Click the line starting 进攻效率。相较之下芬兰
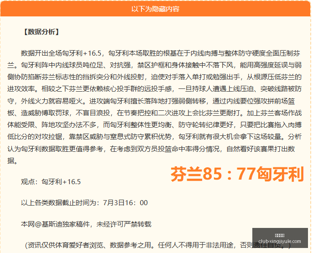 click(154, 89)
